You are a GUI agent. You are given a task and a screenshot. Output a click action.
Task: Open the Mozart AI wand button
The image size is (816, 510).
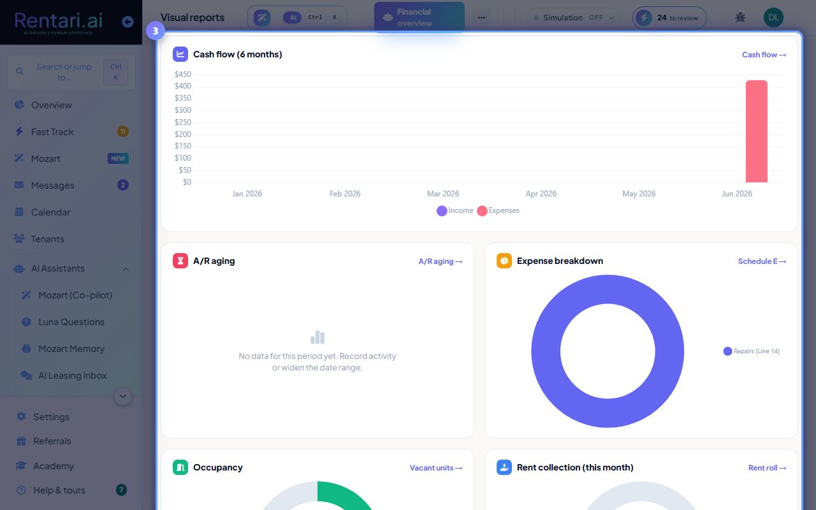tap(262, 17)
